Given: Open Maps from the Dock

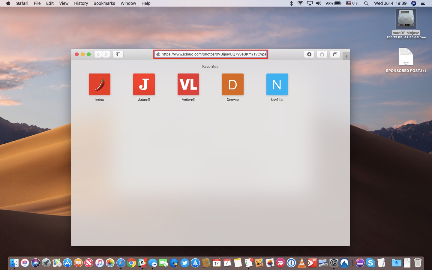Looking at the screenshot, I should click(57, 263).
